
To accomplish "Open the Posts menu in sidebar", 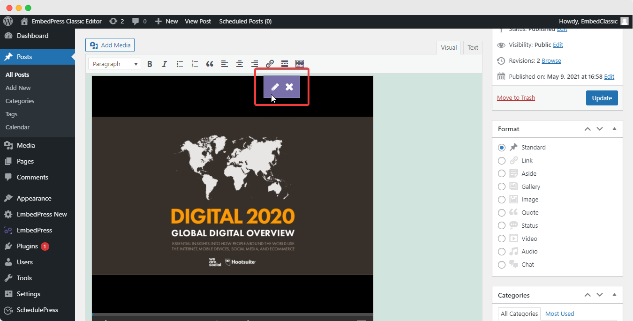I will [38, 57].
